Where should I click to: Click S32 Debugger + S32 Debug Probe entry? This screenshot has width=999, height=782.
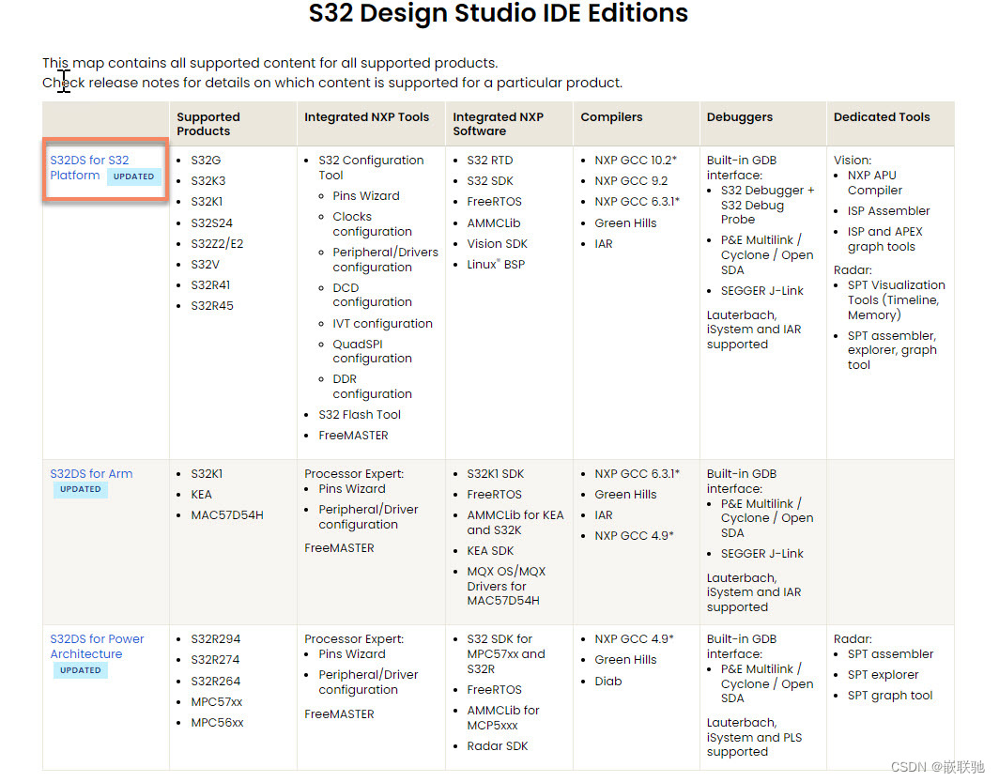point(767,205)
